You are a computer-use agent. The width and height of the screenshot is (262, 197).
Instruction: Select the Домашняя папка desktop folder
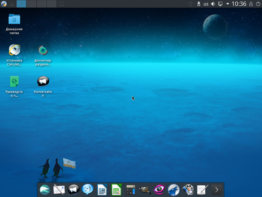(14, 24)
